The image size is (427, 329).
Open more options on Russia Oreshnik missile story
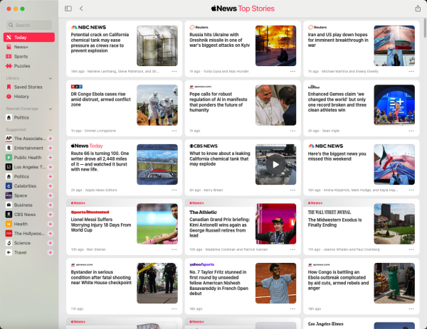[x=292, y=72]
